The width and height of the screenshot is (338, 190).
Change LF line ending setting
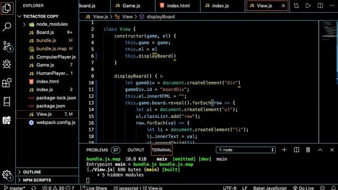[245, 188]
